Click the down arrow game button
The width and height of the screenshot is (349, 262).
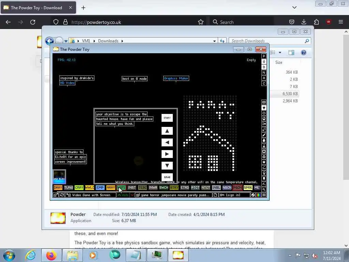(x=167, y=165)
